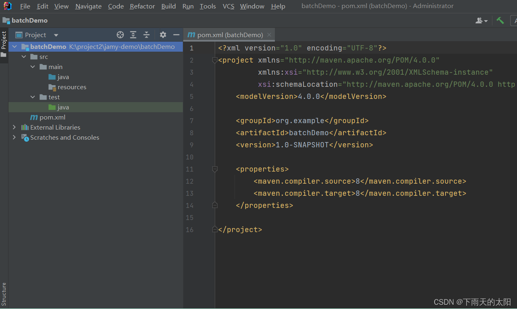
Task: Click the Maven icon beside pom.xml in tree
Action: (x=34, y=117)
